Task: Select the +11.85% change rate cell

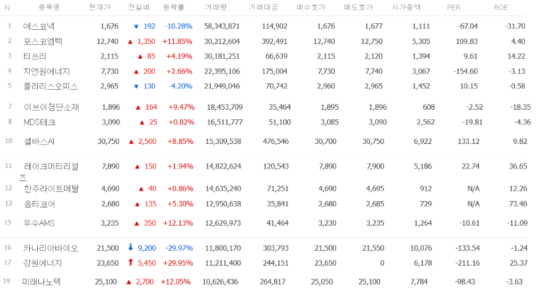Action: [177, 42]
